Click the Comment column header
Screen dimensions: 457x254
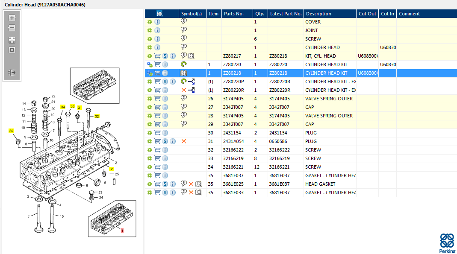click(409, 14)
